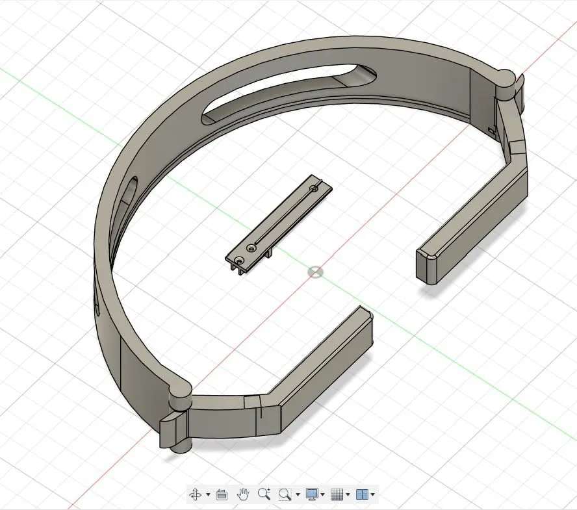Expand the Display Settings dropdown arrow

[323, 494]
